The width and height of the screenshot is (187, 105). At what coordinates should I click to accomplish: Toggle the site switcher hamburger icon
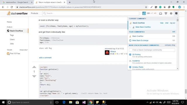click(176, 13)
